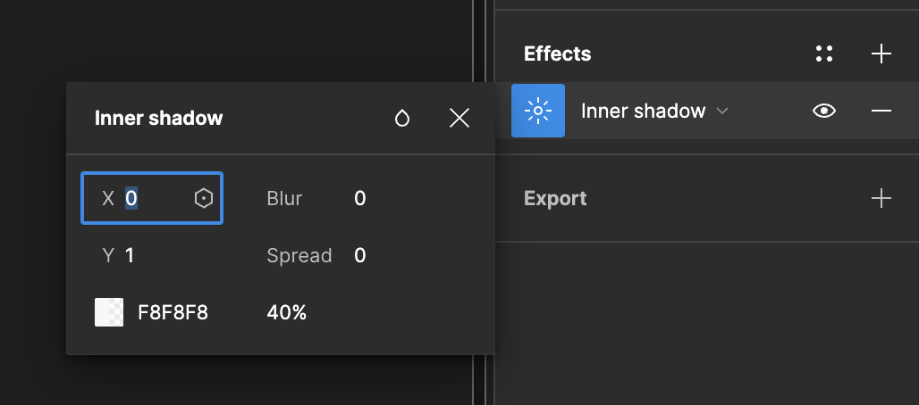Remove the Inner shadow effect

tap(881, 111)
